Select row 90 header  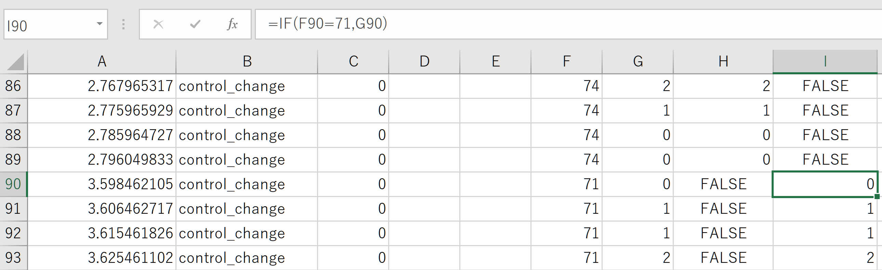tap(13, 184)
